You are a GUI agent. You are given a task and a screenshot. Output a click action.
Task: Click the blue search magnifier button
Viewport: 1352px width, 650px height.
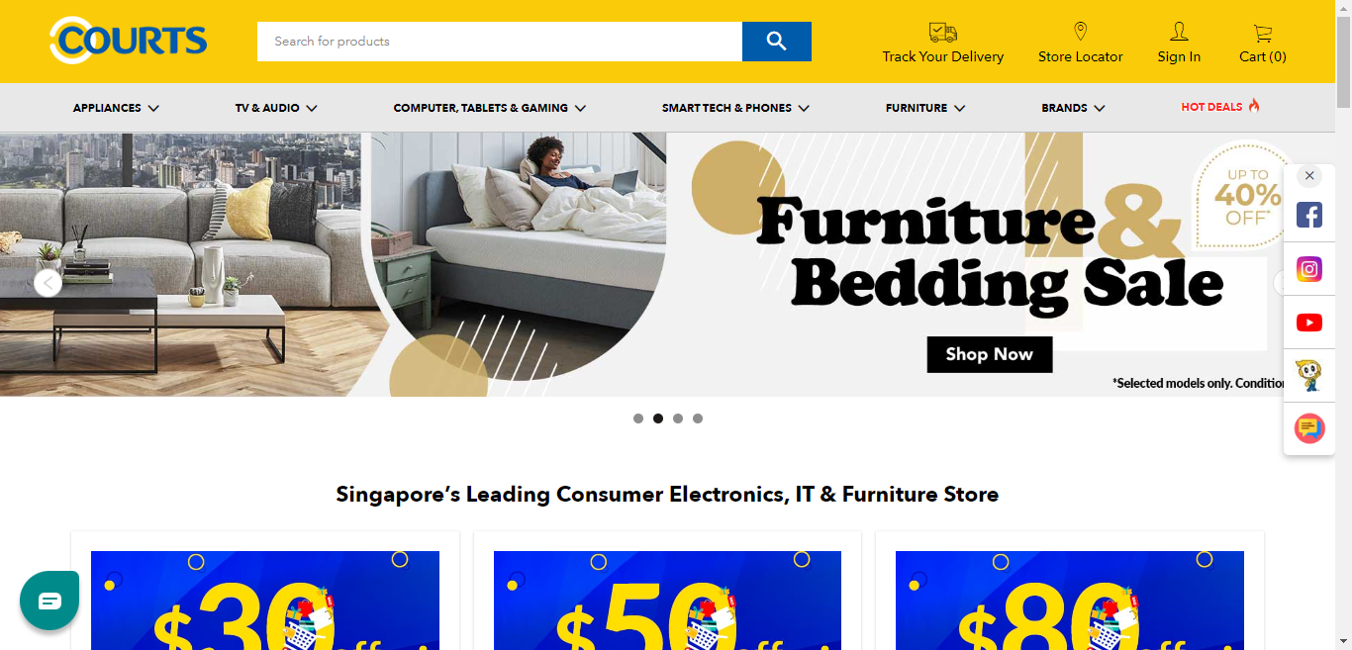pos(777,42)
